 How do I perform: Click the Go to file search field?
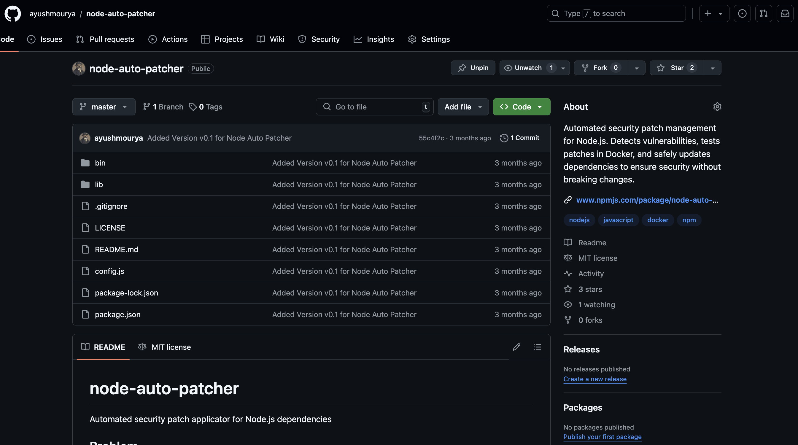click(x=374, y=107)
